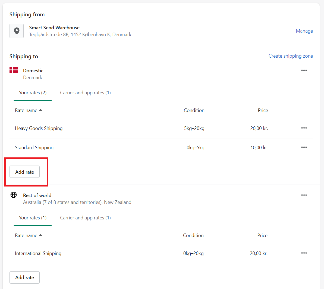The height and width of the screenshot is (289, 324).
Task: Click Add rate for the Domestic zone
Action: pyautogui.click(x=24, y=172)
